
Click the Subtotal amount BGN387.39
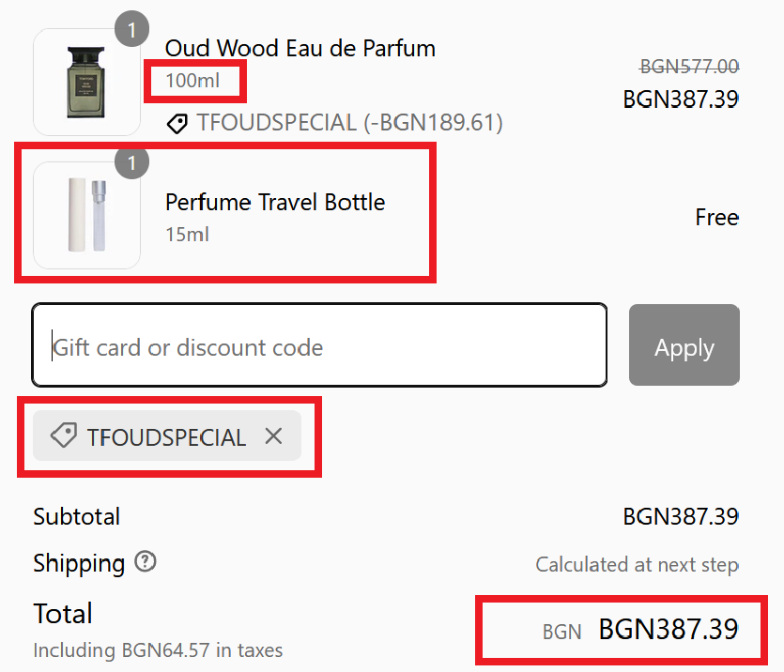[x=681, y=516]
